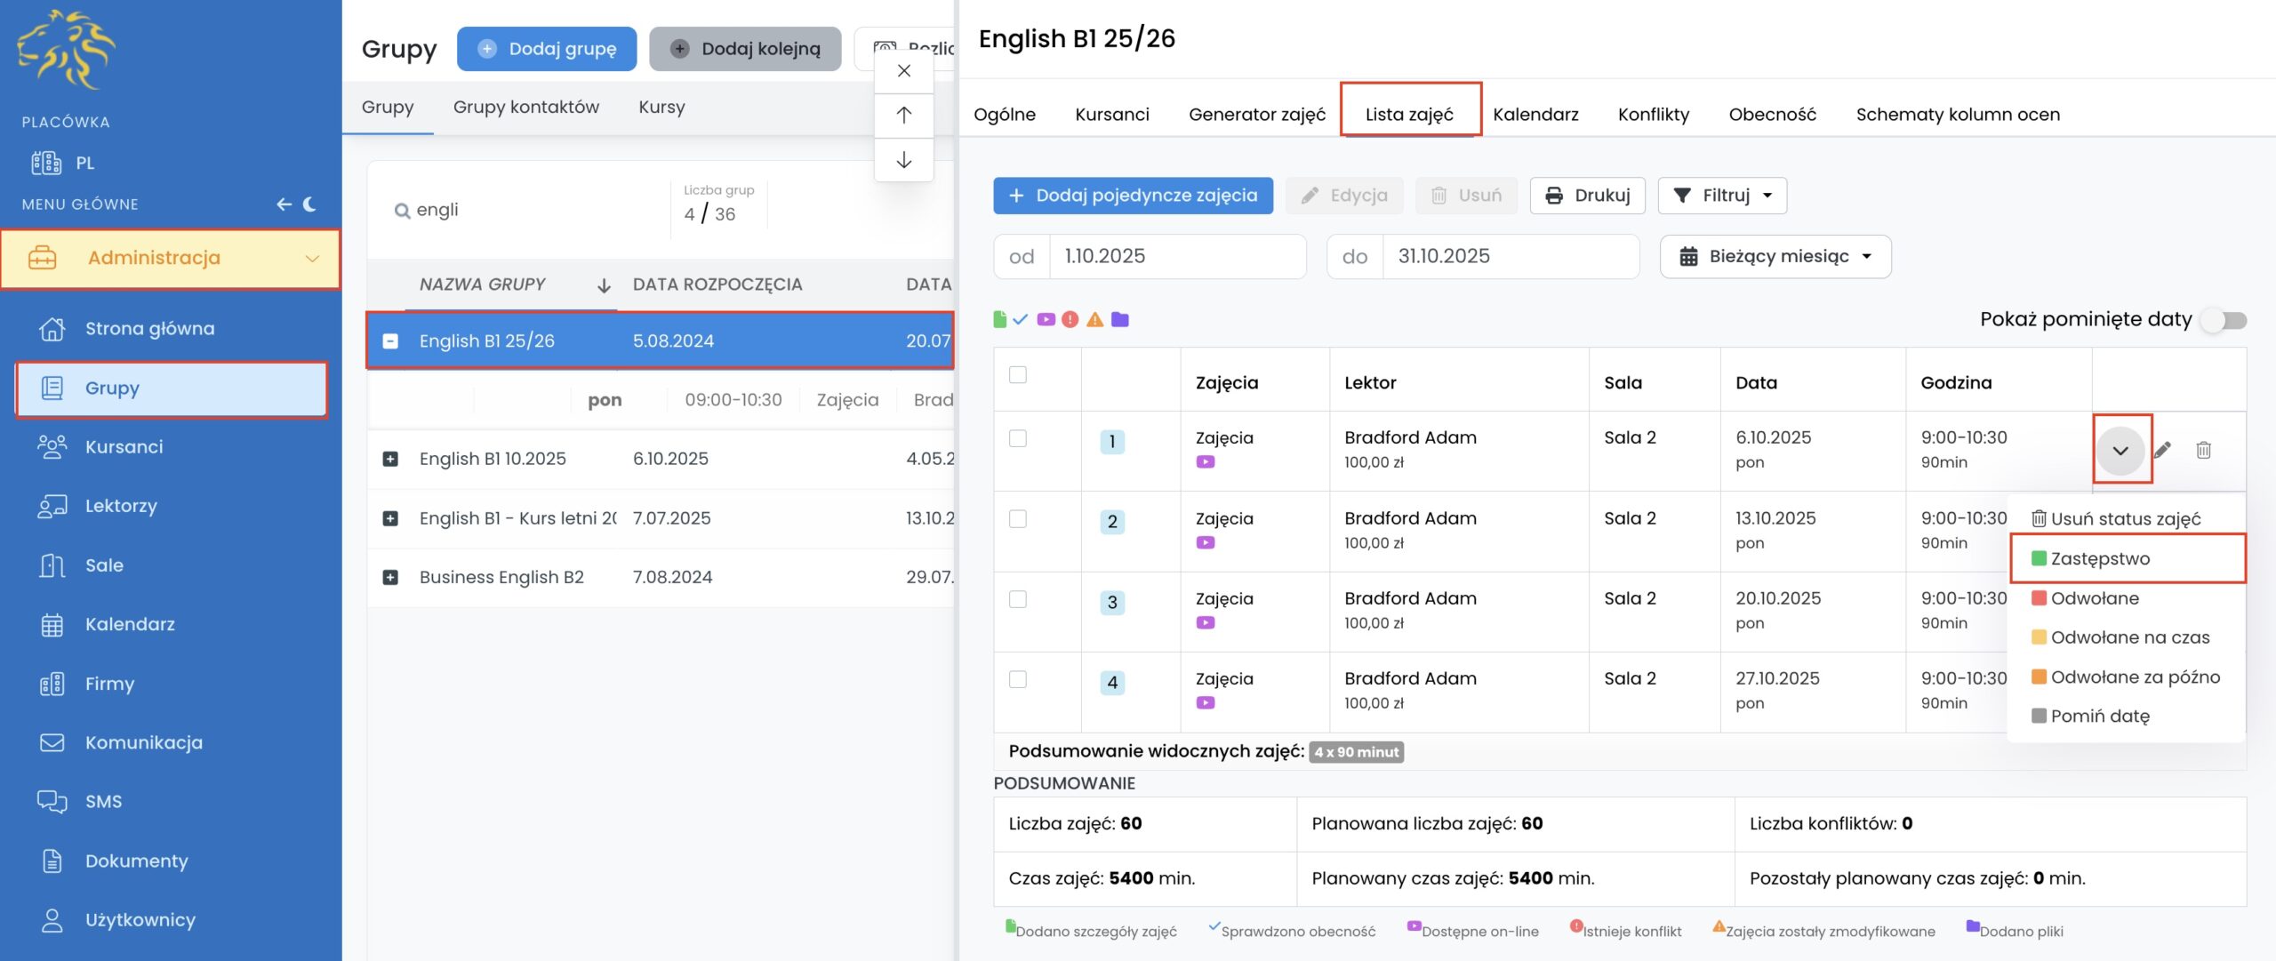
Task: Expand the English B1 10.2025 group row
Action: pos(390,459)
